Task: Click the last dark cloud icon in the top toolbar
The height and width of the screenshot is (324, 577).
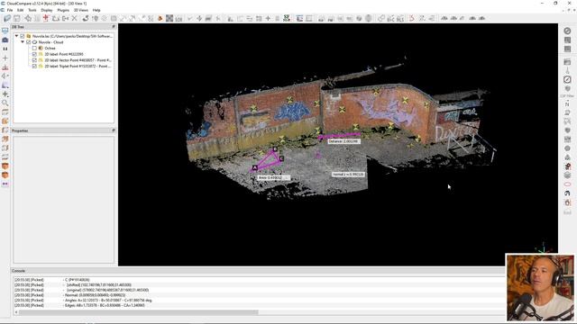Action: [x=481, y=18]
